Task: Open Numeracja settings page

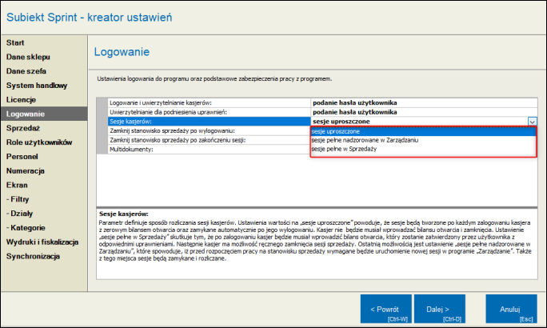Action: (26, 171)
